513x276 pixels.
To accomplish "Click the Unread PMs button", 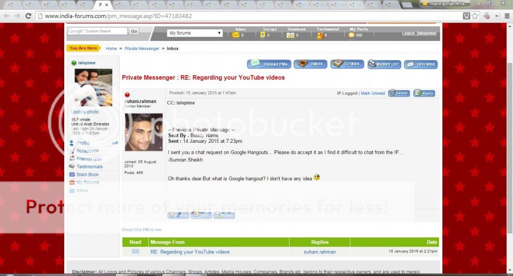I will [x=269, y=64].
